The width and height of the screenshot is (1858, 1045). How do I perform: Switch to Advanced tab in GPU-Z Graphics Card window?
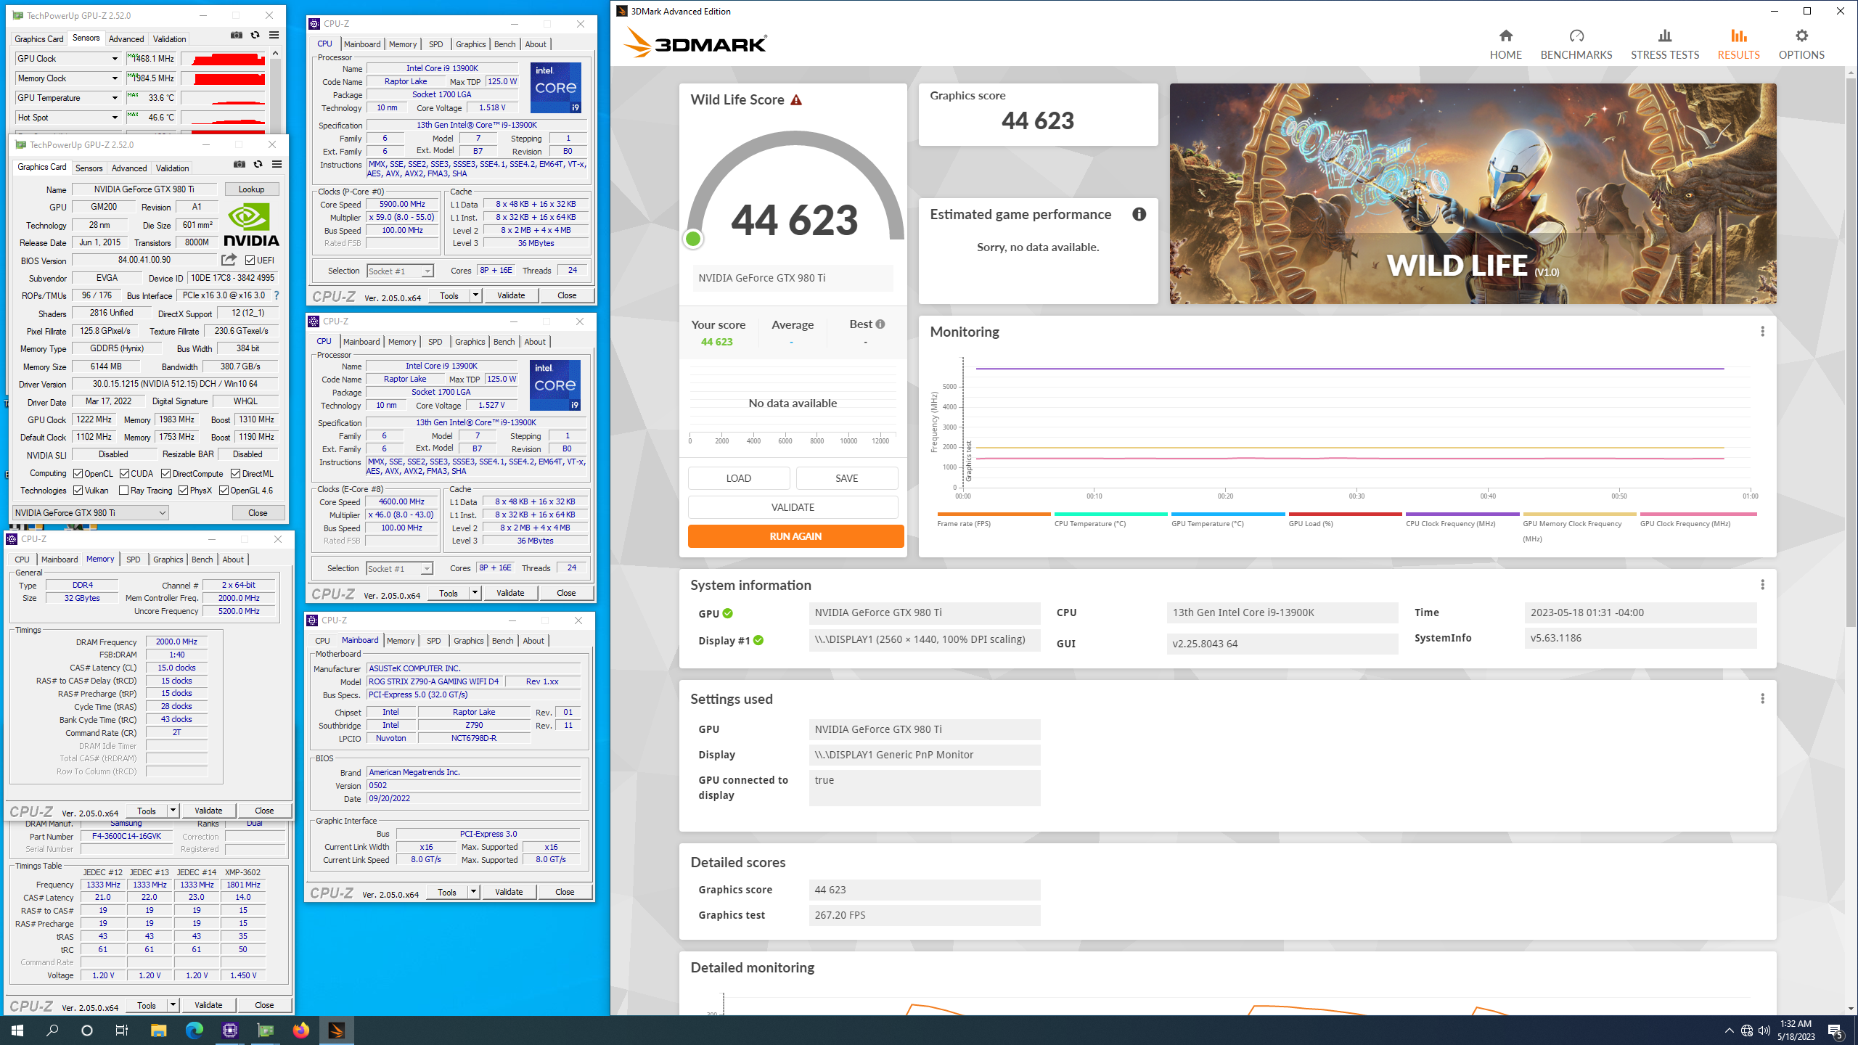tap(129, 168)
